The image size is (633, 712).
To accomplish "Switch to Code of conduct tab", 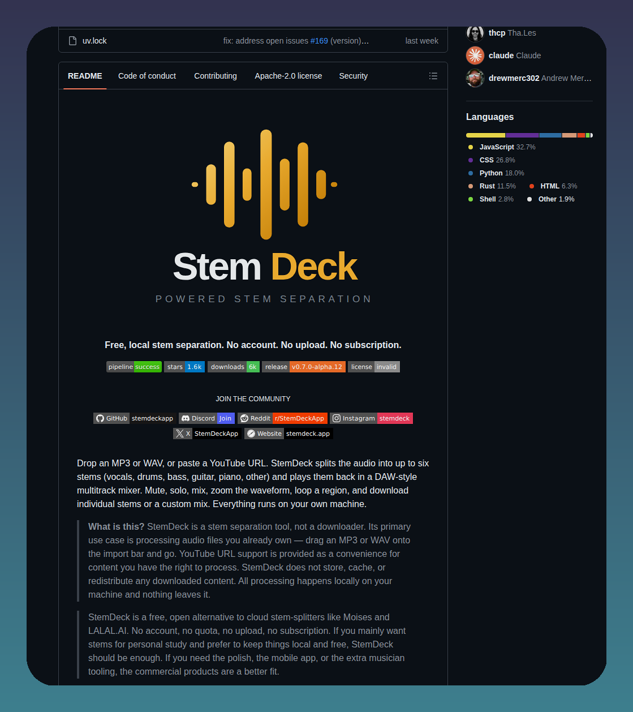I will tap(147, 76).
